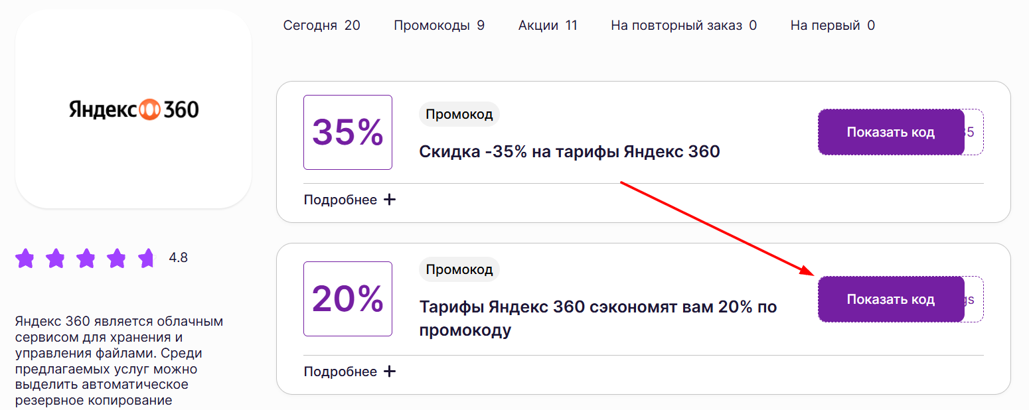Click Показать код on the 20% promo
1029x410 pixels.
pyautogui.click(x=890, y=299)
